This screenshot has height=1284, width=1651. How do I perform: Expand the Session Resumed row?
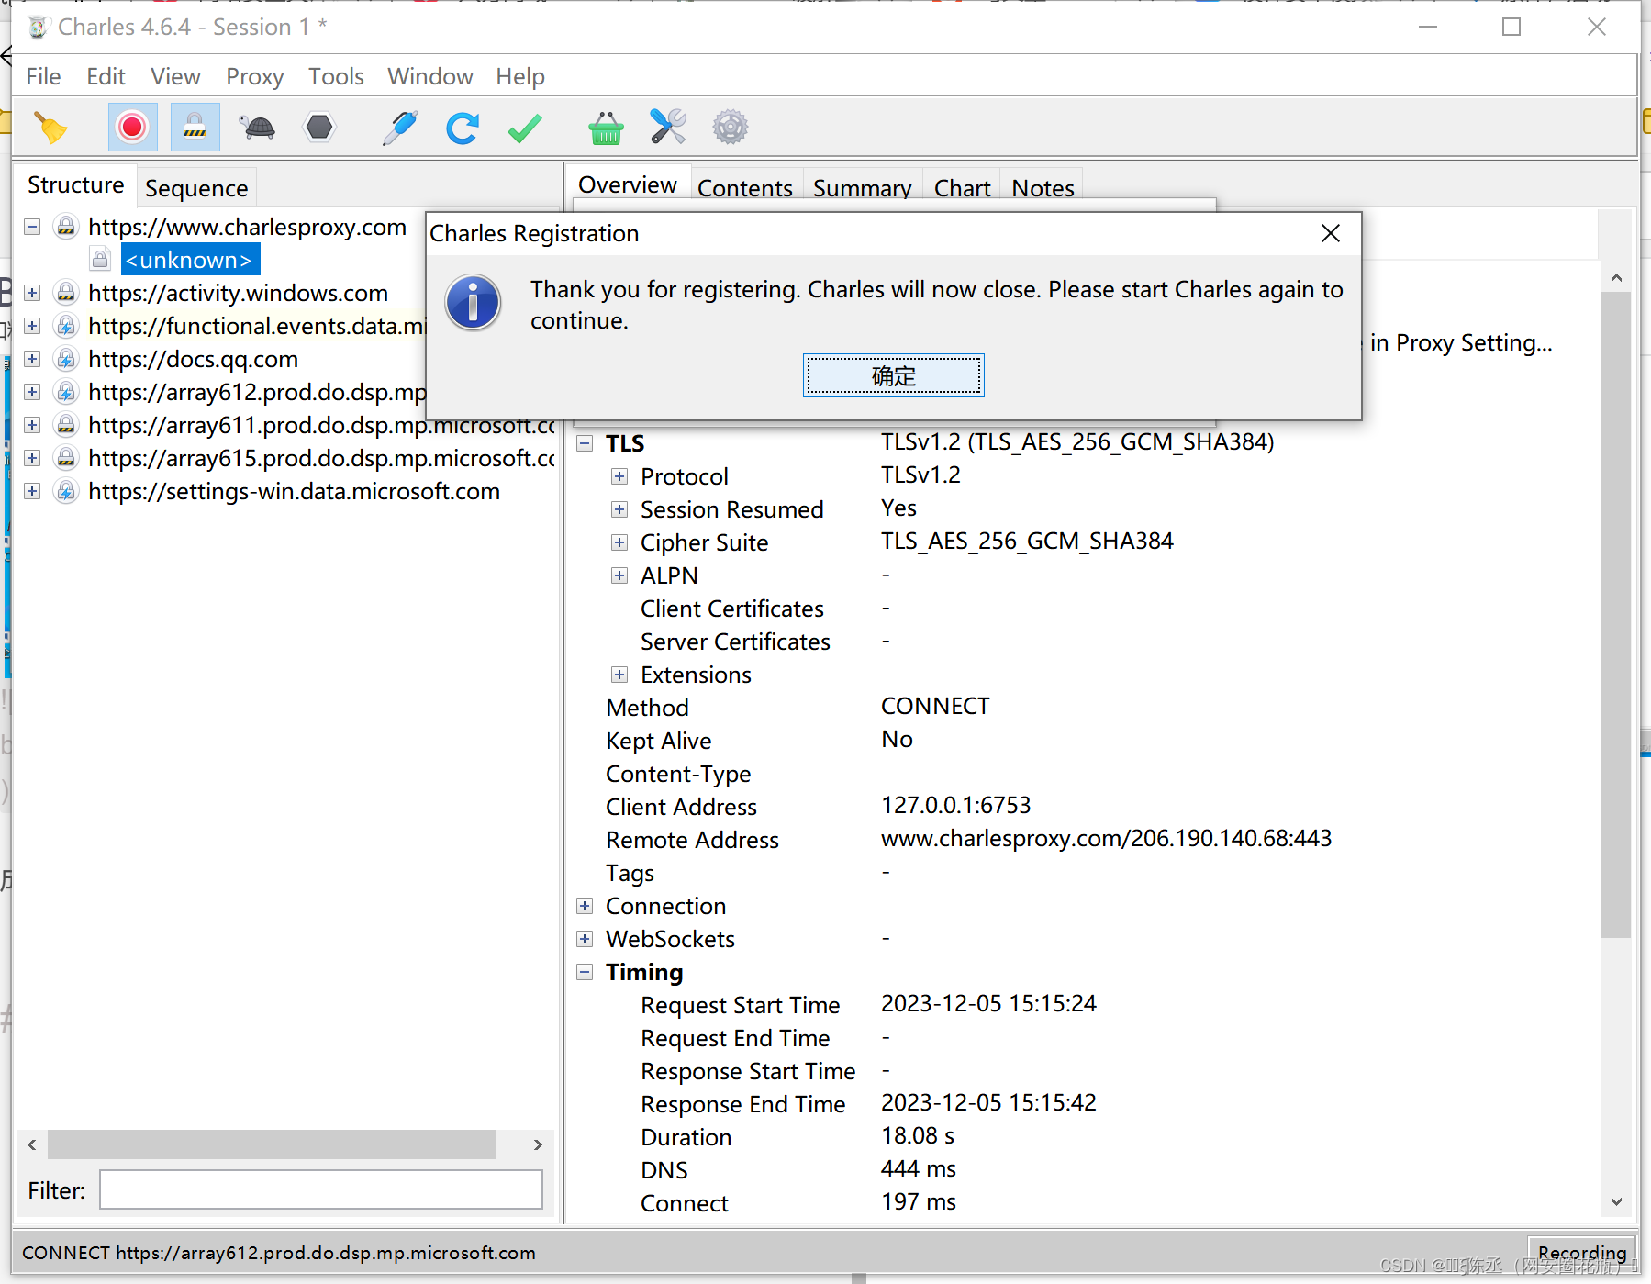[619, 509]
